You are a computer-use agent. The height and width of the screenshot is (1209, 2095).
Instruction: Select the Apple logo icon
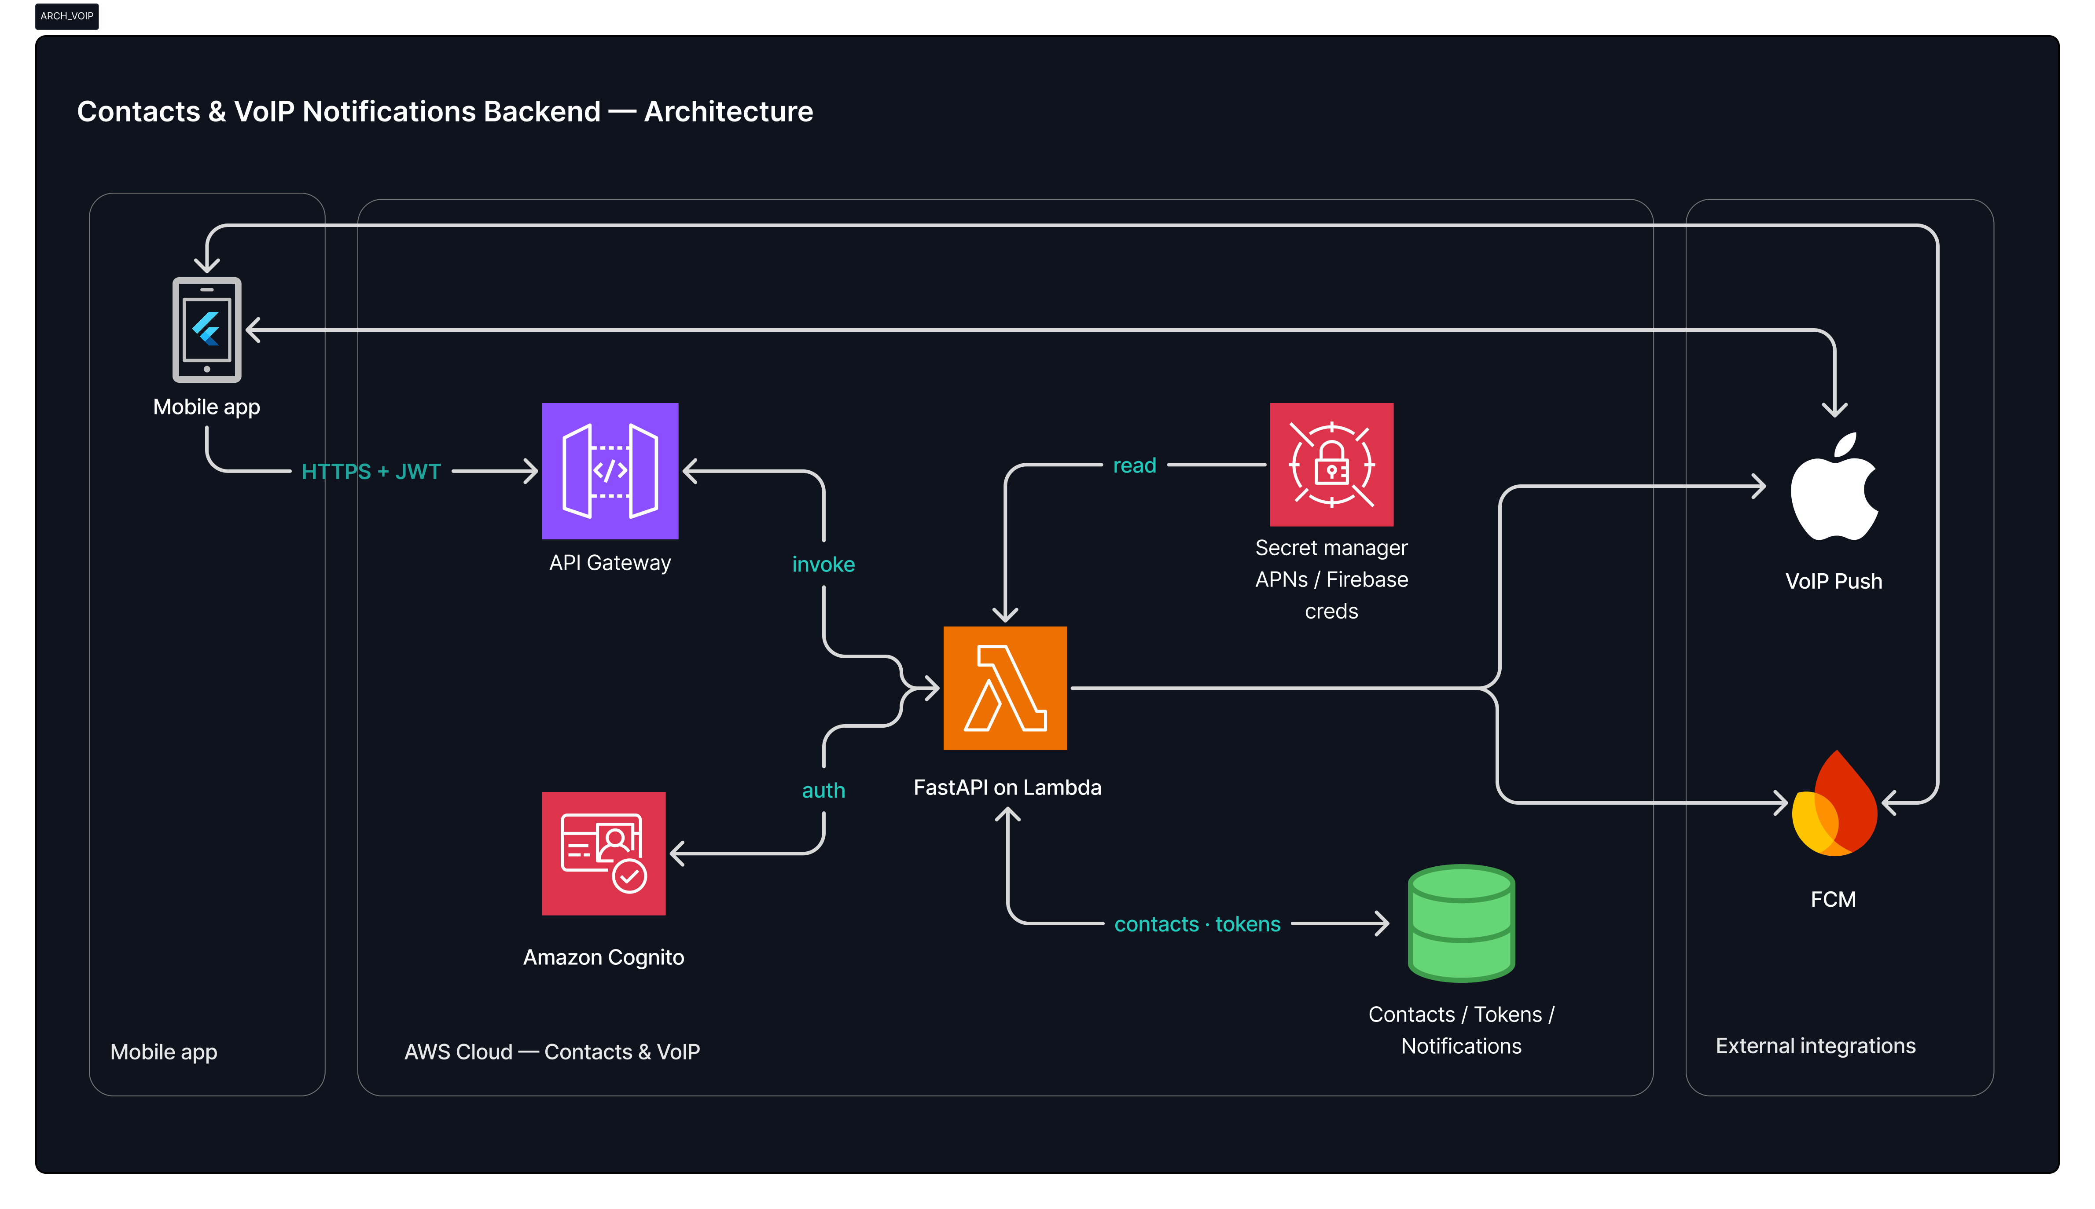click(x=1834, y=487)
